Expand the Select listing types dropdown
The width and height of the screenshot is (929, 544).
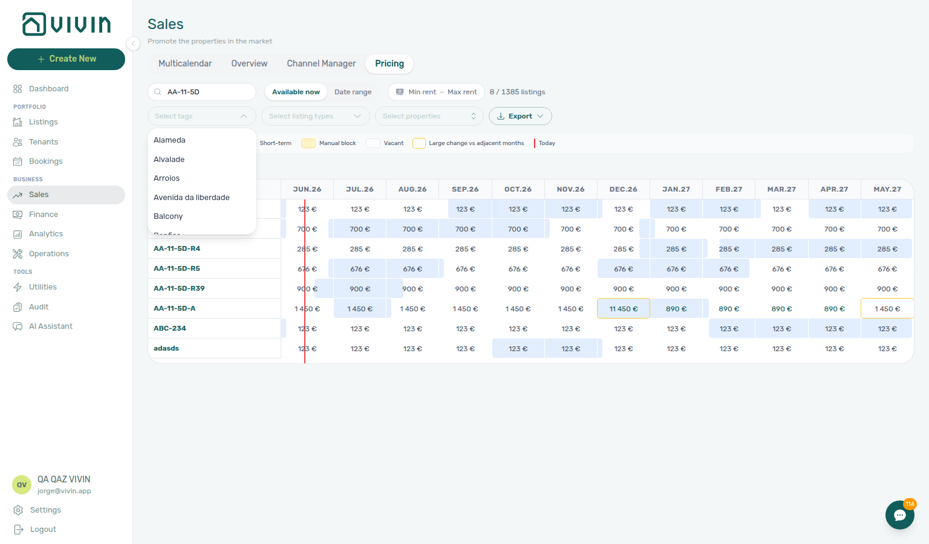coord(316,116)
